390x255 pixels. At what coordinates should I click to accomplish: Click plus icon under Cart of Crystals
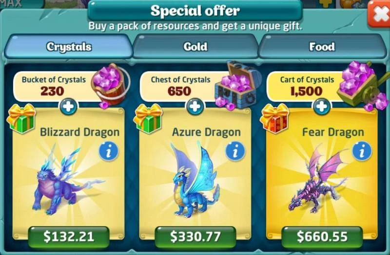(322, 107)
